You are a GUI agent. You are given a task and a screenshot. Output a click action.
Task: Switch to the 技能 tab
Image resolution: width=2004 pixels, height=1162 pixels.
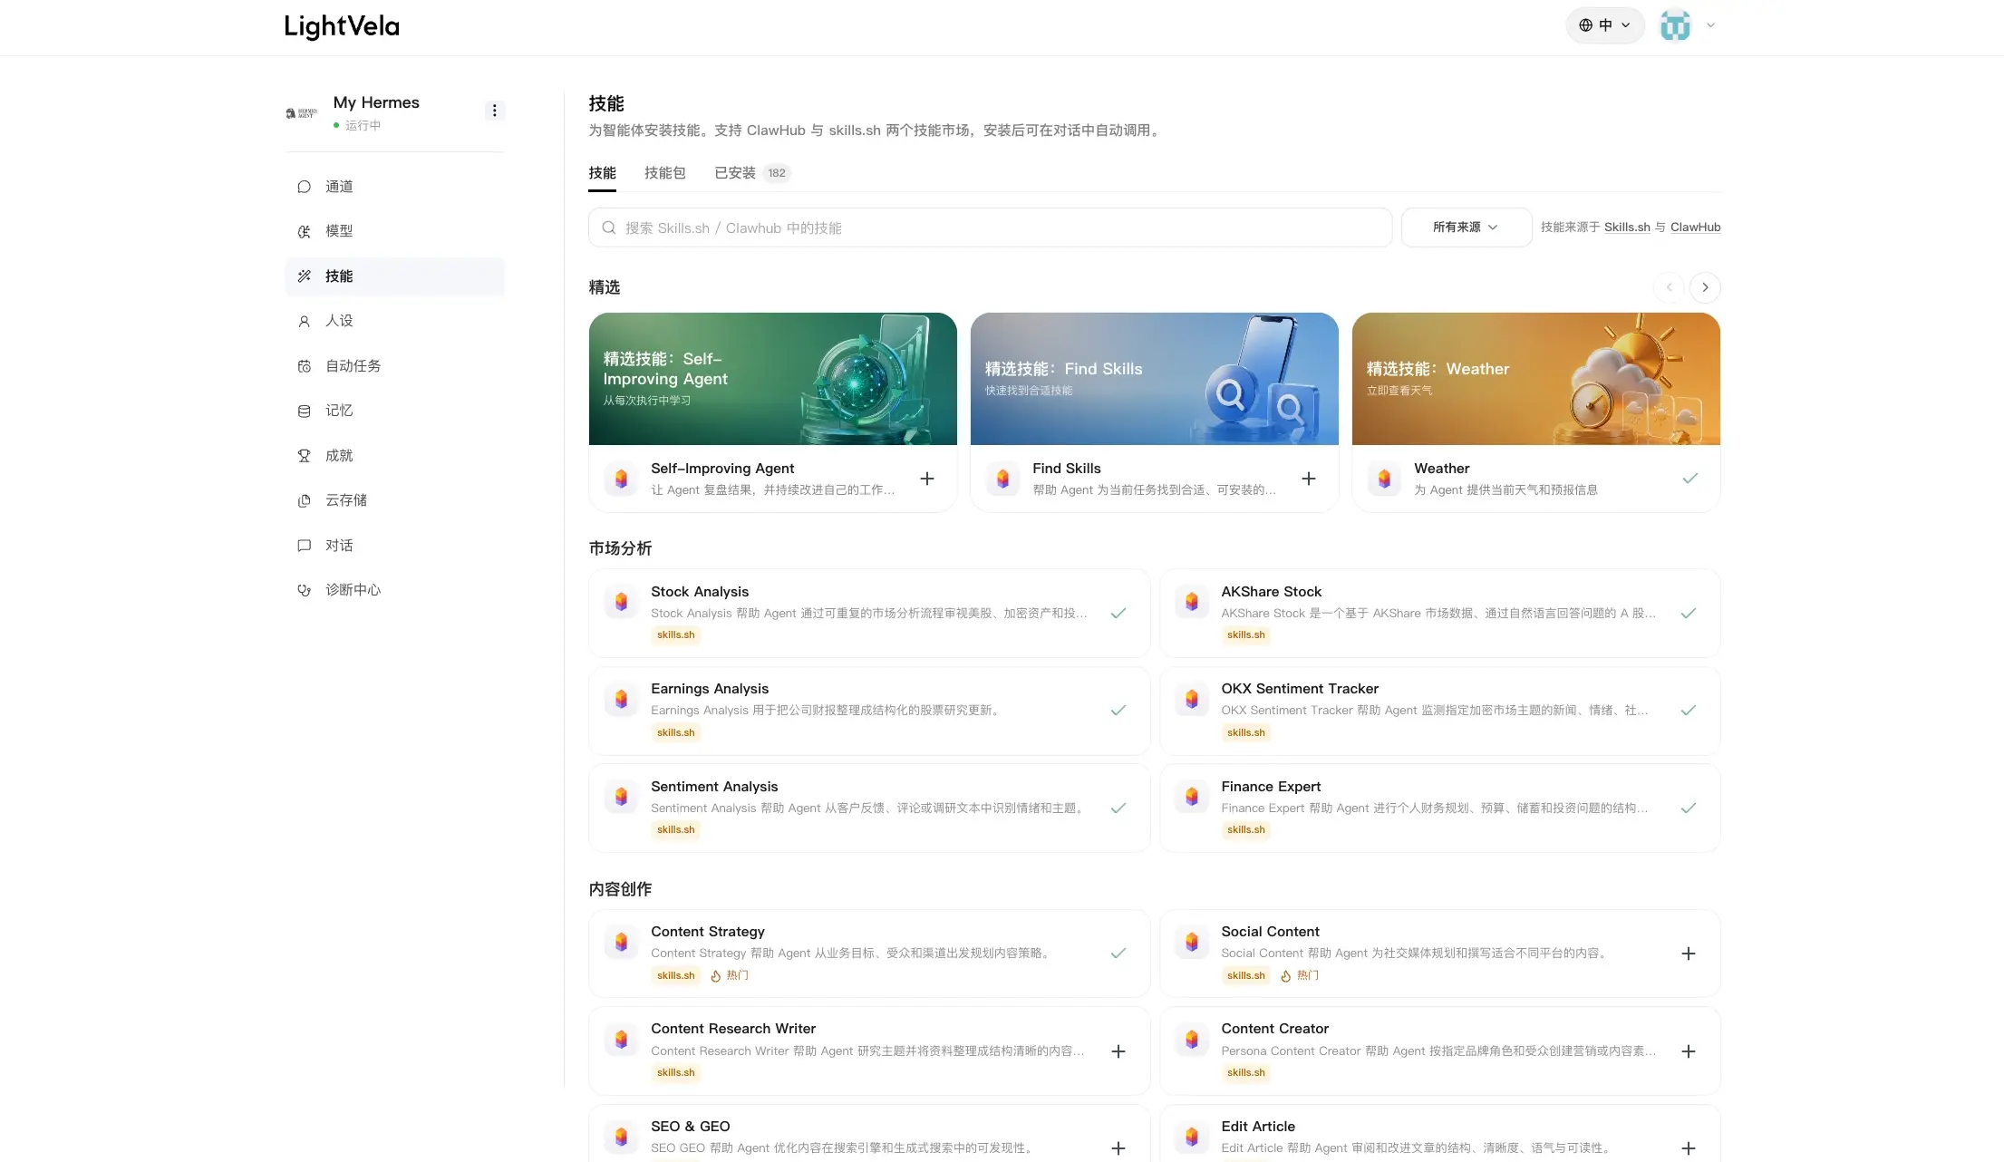coord(602,173)
